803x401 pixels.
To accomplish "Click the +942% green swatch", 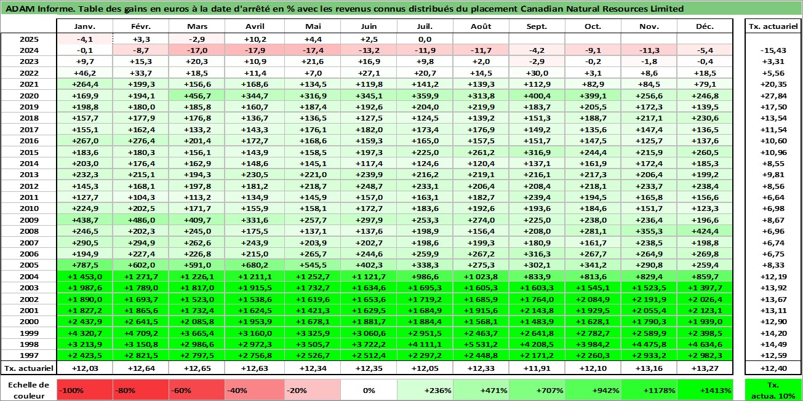I will (x=593, y=390).
